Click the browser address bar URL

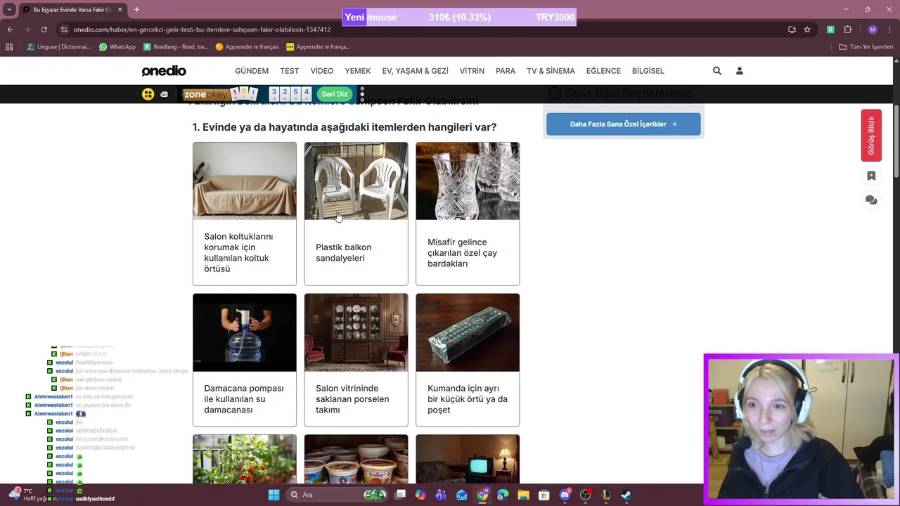click(202, 30)
